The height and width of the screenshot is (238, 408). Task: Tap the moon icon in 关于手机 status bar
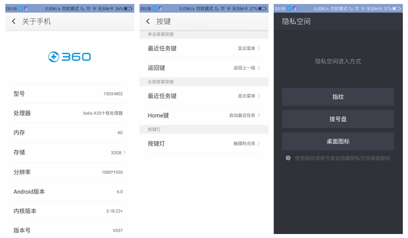82,8
